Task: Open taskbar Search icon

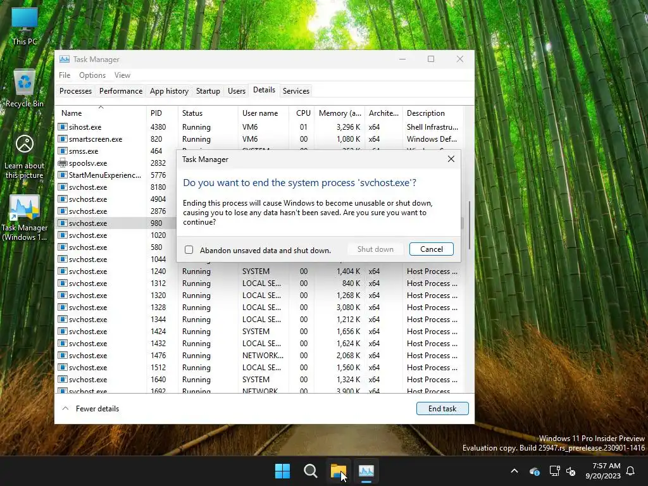Action: coord(310,471)
